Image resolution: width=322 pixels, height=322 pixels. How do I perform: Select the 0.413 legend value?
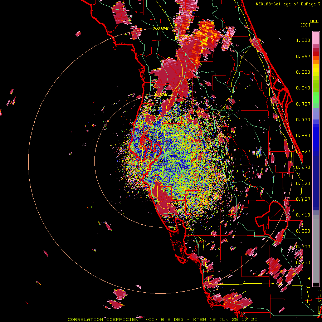coord(303,215)
